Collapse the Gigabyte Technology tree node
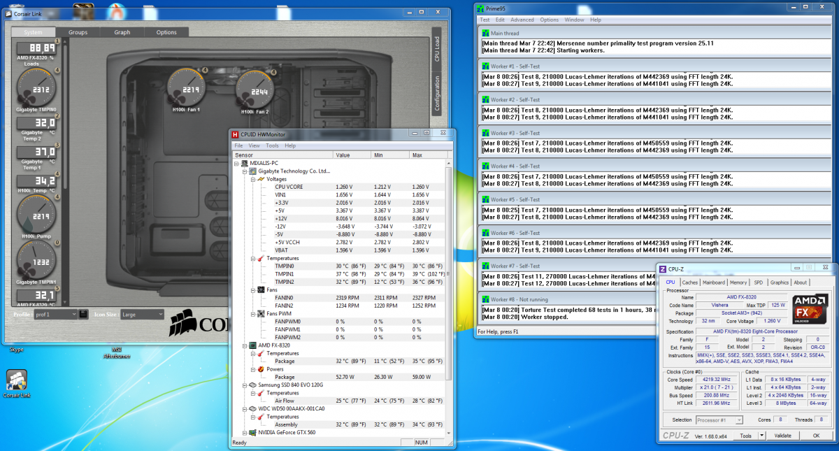The height and width of the screenshot is (451, 839). coord(244,171)
